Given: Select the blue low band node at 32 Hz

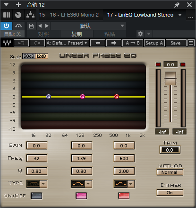Looking at the screenshot, I should click(49, 97).
